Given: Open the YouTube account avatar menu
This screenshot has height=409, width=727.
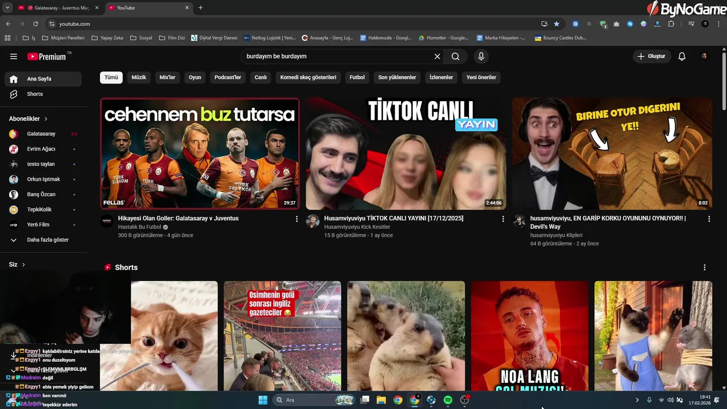Looking at the screenshot, I should [704, 56].
